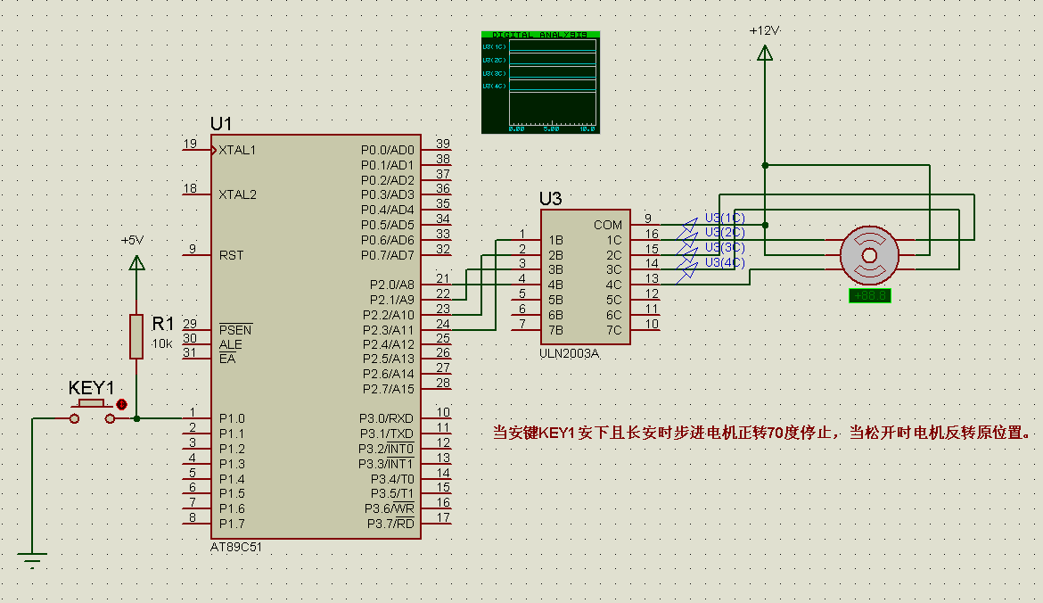The image size is (1043, 603).
Task: Click the 4B input pin label on U3
Action: pyautogui.click(x=555, y=285)
